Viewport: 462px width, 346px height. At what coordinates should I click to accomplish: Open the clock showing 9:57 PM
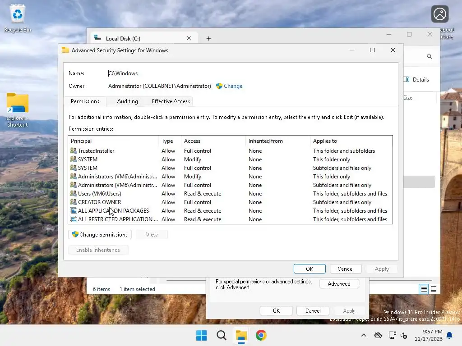tap(429, 335)
